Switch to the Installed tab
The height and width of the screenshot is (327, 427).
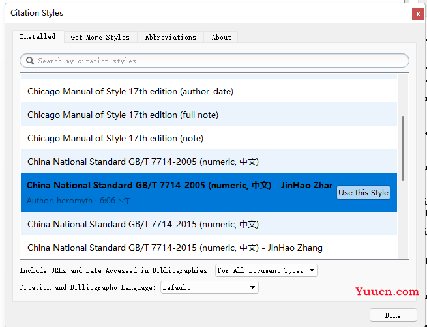[38, 36]
